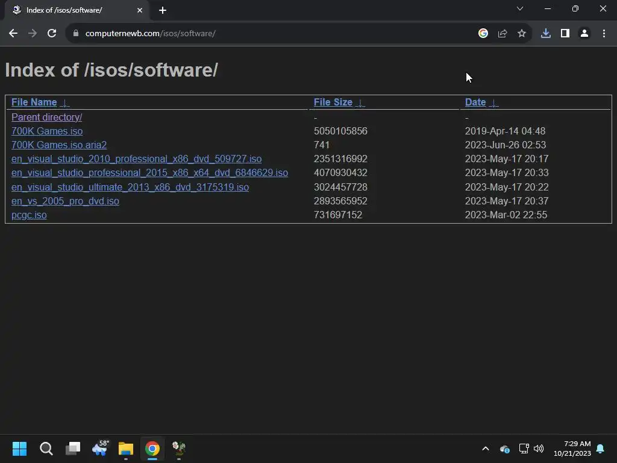Image resolution: width=617 pixels, height=463 pixels.
Task: Sort File Size descending using its arrow
Action: point(360,102)
